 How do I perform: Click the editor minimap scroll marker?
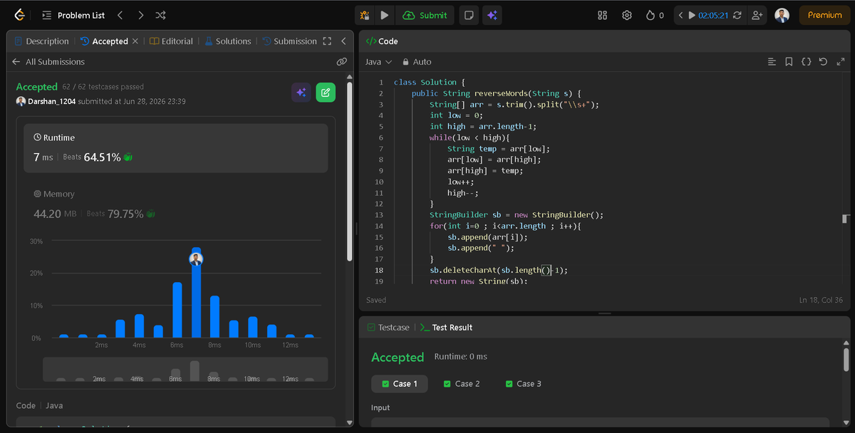[x=846, y=219]
